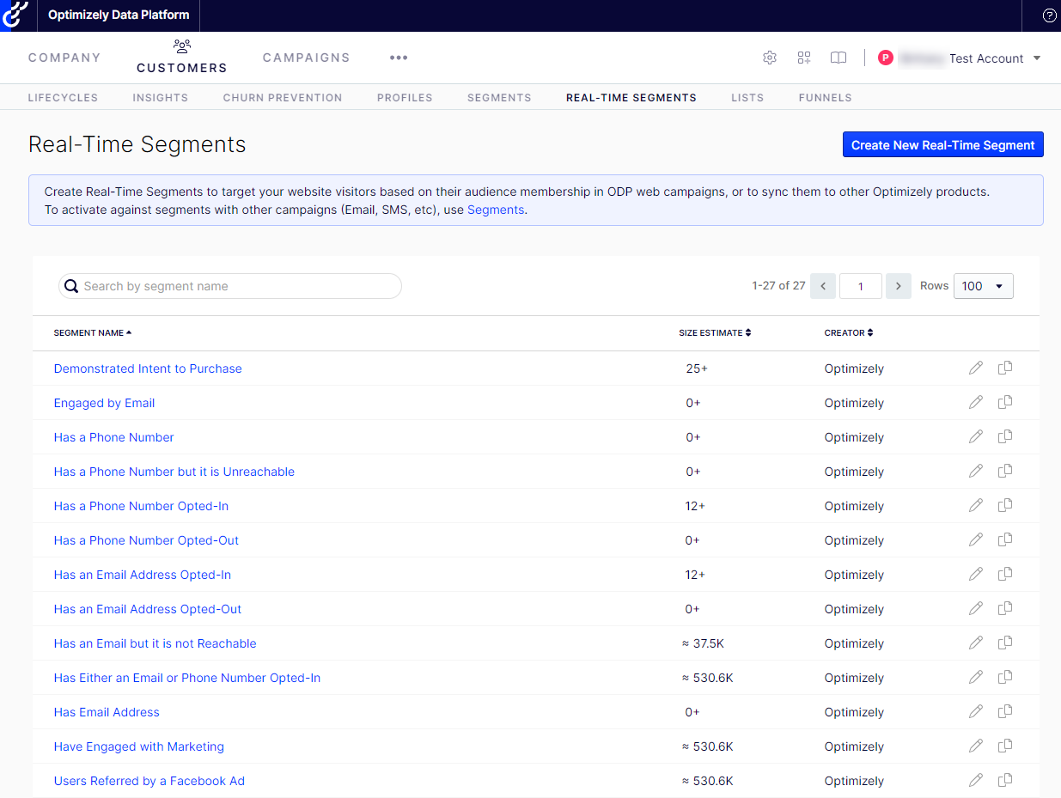Click the Optimizely Data Platform title

coord(119,15)
